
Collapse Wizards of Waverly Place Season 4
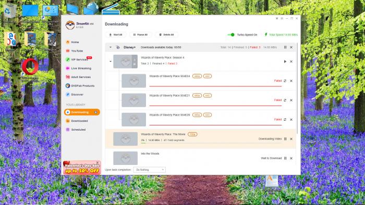tap(111, 61)
